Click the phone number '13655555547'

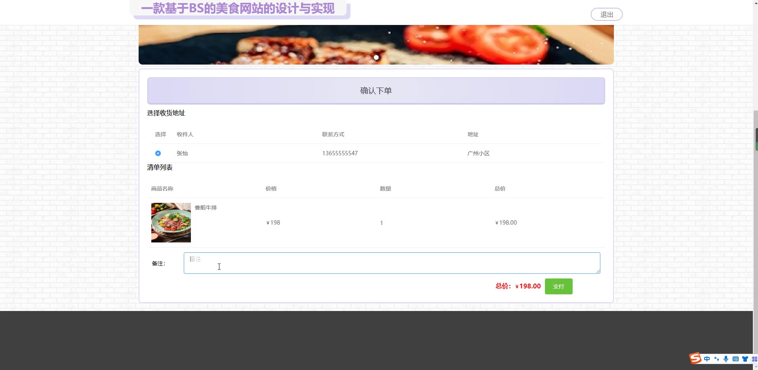(340, 153)
